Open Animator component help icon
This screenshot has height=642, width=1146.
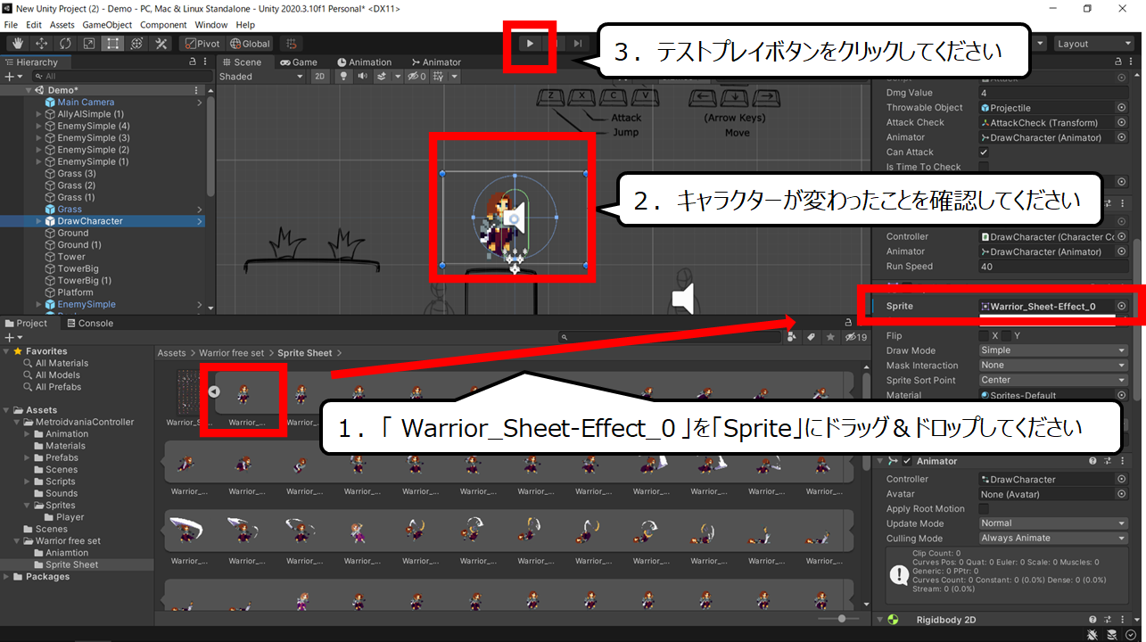coord(1092,461)
